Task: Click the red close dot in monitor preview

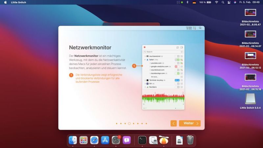Action: click(x=145, y=47)
